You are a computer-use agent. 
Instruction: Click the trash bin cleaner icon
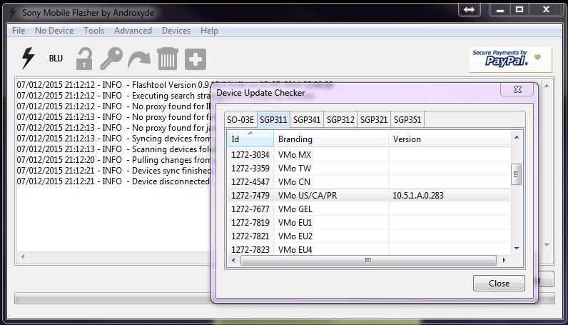pos(168,59)
